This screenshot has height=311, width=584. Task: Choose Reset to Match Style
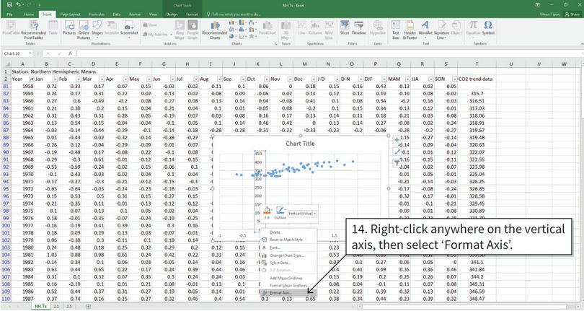[x=288, y=240]
